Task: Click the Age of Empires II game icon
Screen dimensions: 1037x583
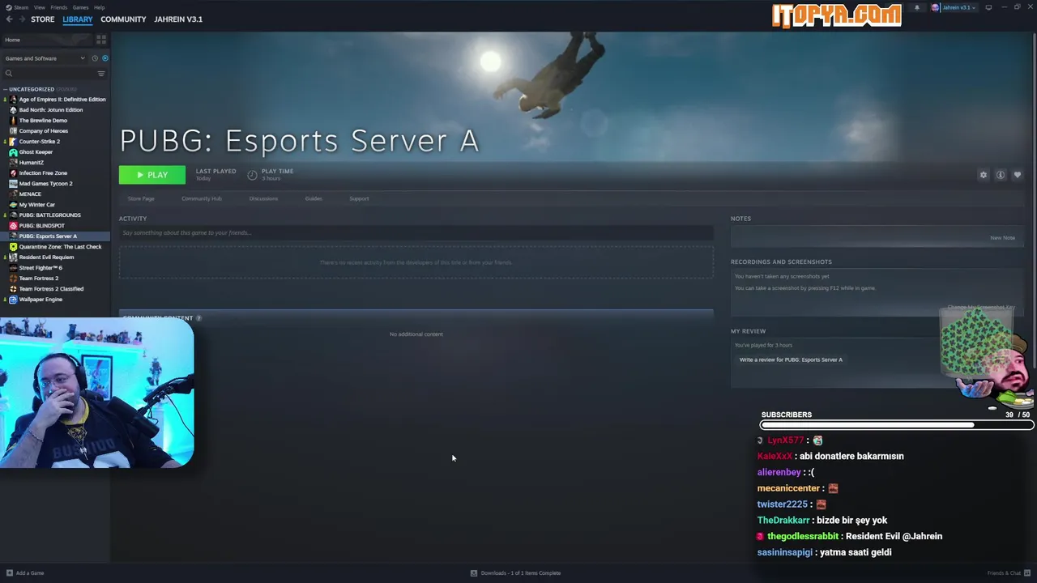Action: (13, 100)
